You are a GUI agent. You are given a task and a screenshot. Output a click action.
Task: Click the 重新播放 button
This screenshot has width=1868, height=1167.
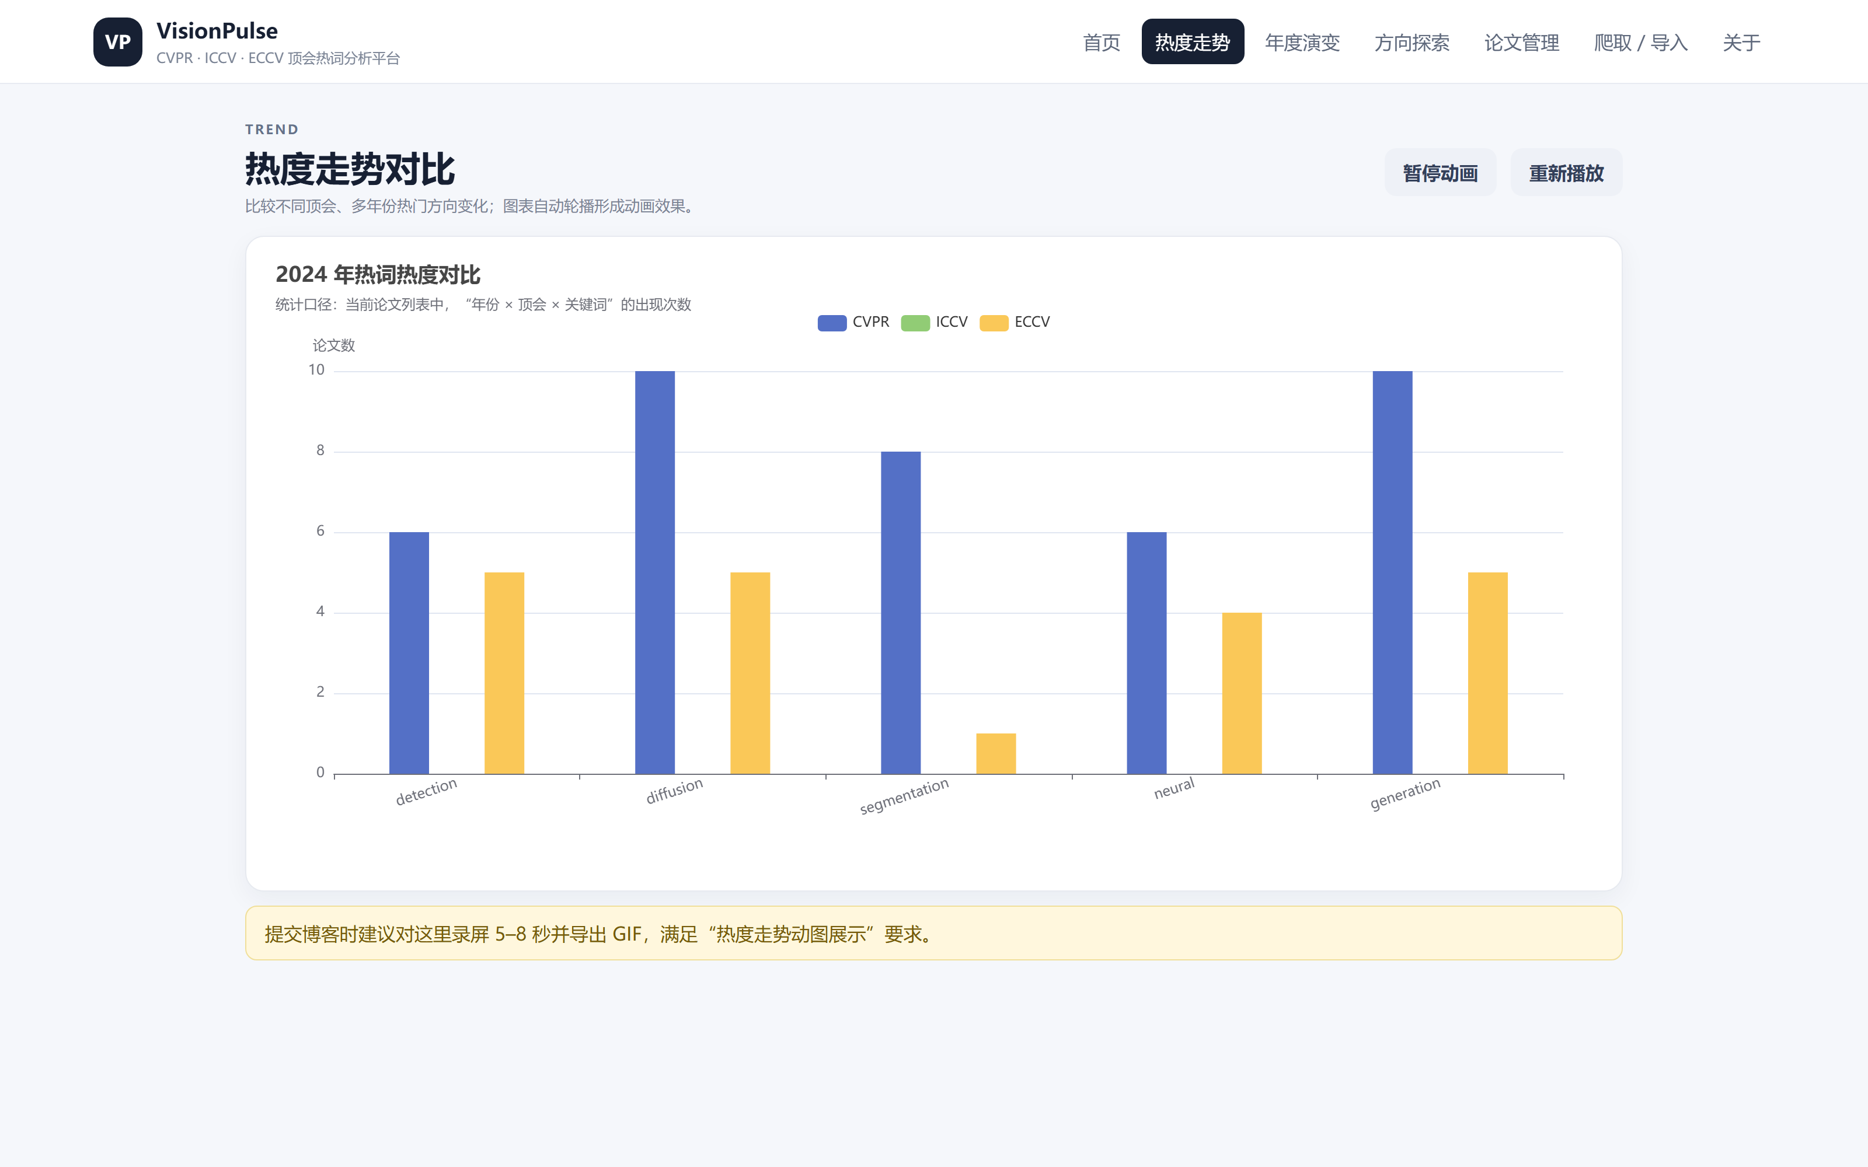click(1566, 173)
